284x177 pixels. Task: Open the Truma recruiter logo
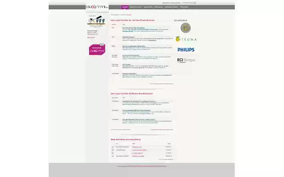point(186,39)
